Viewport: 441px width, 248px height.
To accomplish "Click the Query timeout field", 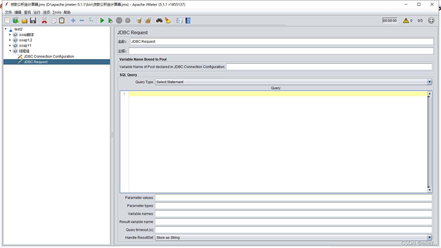I will tap(293, 230).
